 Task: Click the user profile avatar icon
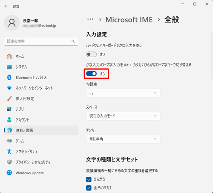coord(12,23)
